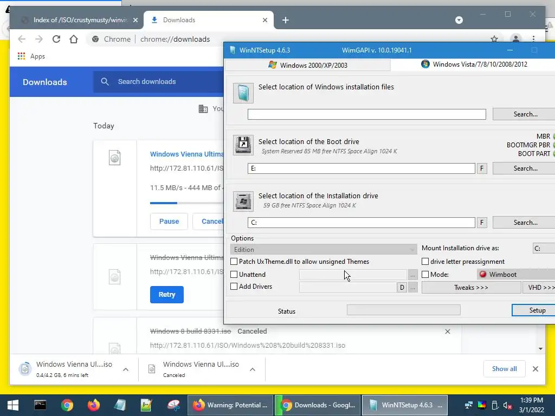Click the Chrome forward arrow

point(39,39)
